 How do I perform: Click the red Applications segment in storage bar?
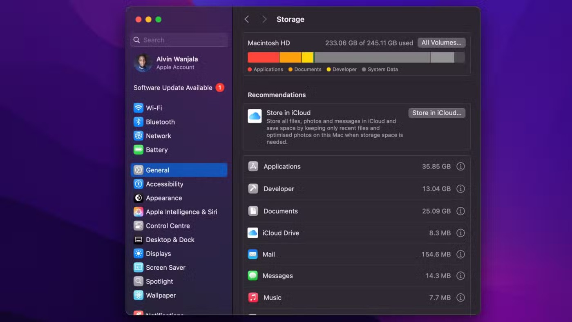tap(263, 57)
